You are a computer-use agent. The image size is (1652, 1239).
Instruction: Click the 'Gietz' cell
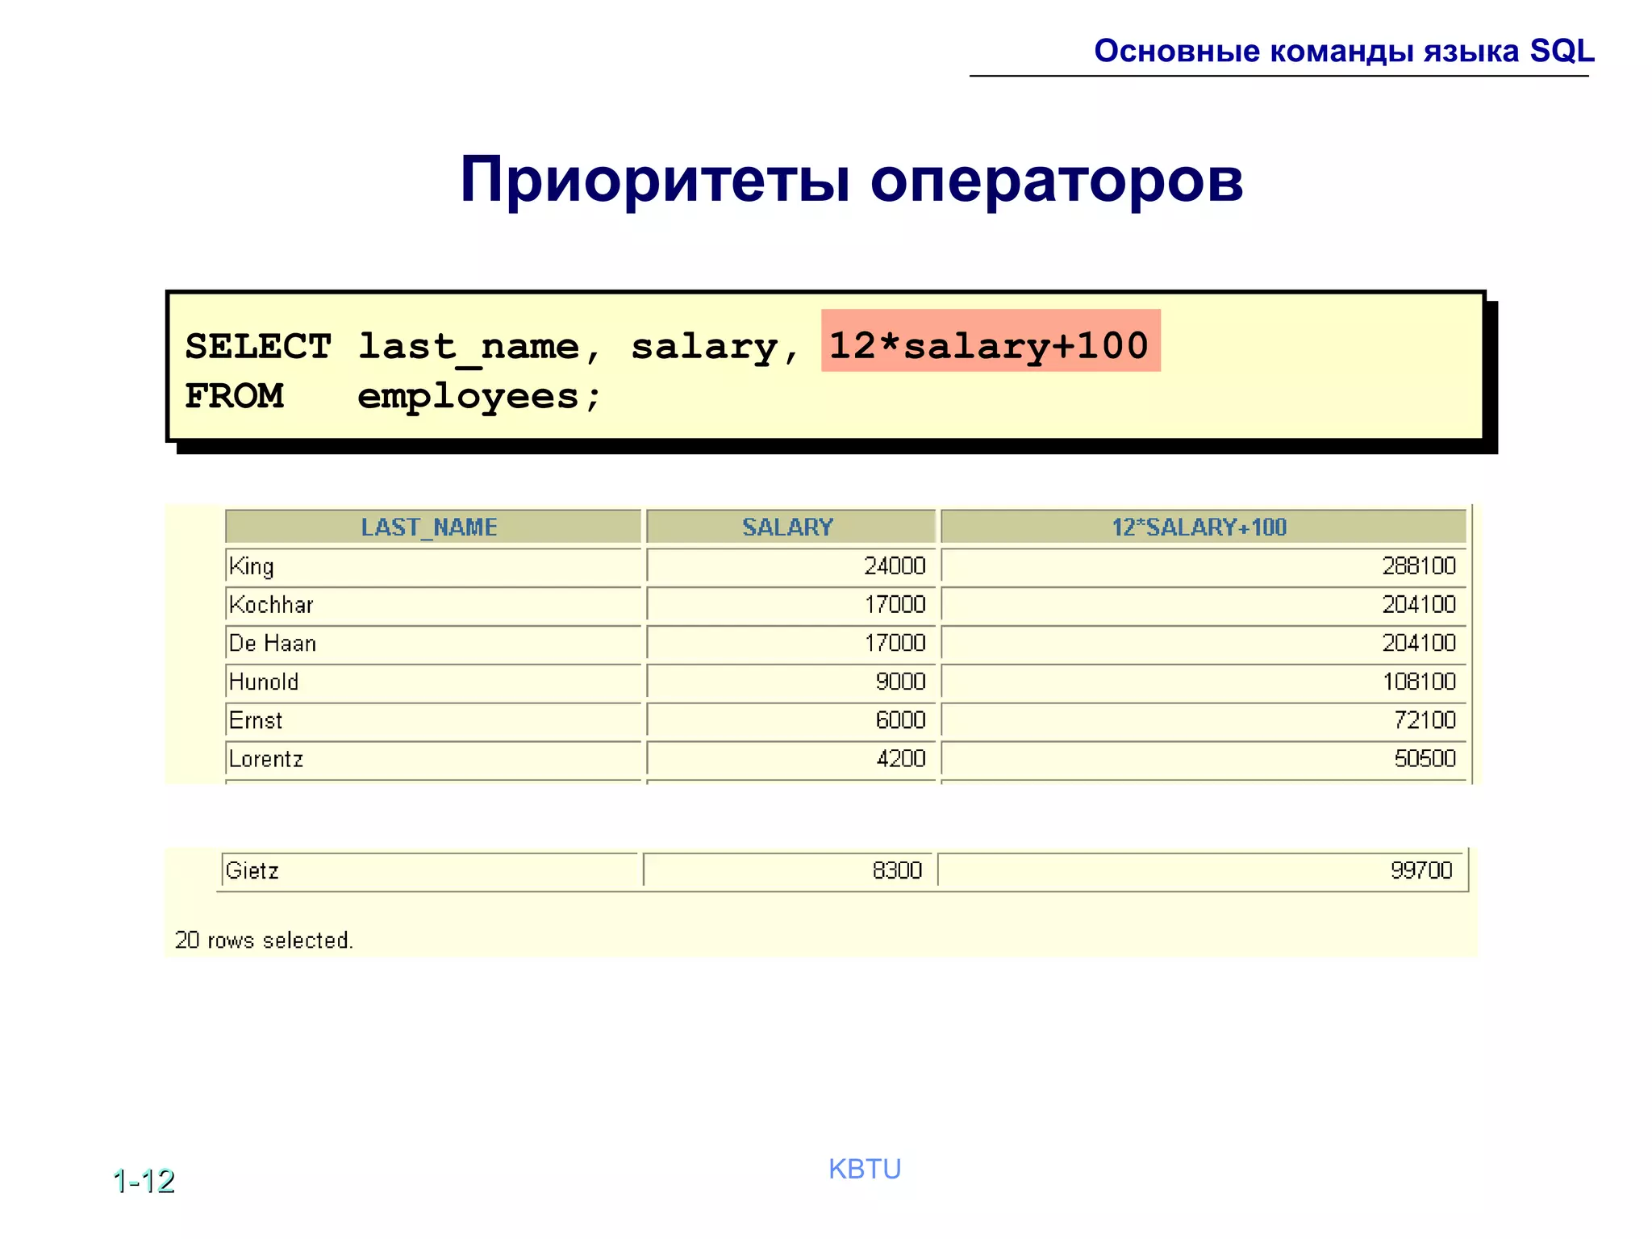point(430,870)
